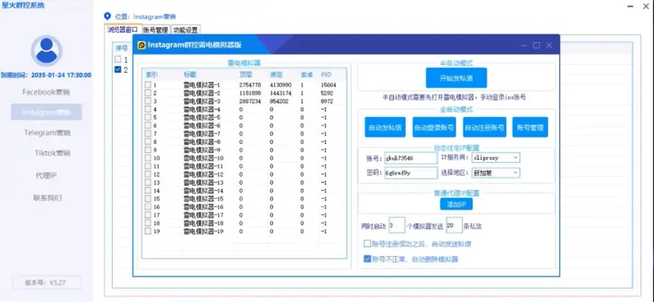Click the value 1443174 in the table

coord(280,92)
